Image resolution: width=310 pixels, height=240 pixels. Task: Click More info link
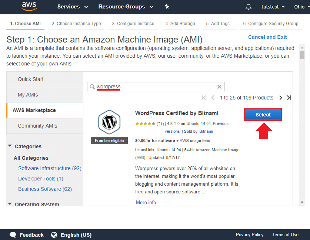tap(146, 203)
